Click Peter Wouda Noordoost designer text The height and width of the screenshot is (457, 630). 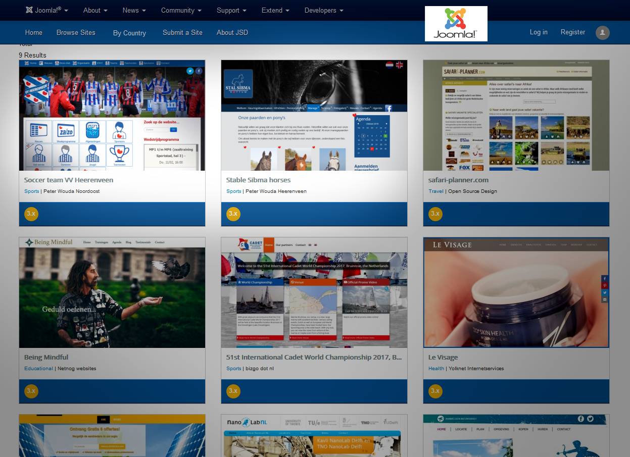[x=71, y=191]
